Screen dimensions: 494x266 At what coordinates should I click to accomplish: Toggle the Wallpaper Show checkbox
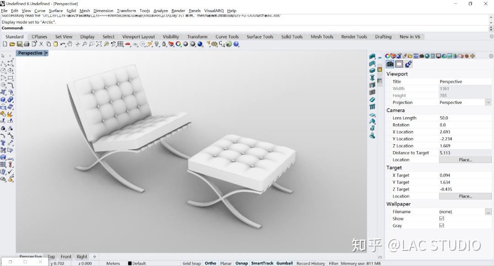442,218
